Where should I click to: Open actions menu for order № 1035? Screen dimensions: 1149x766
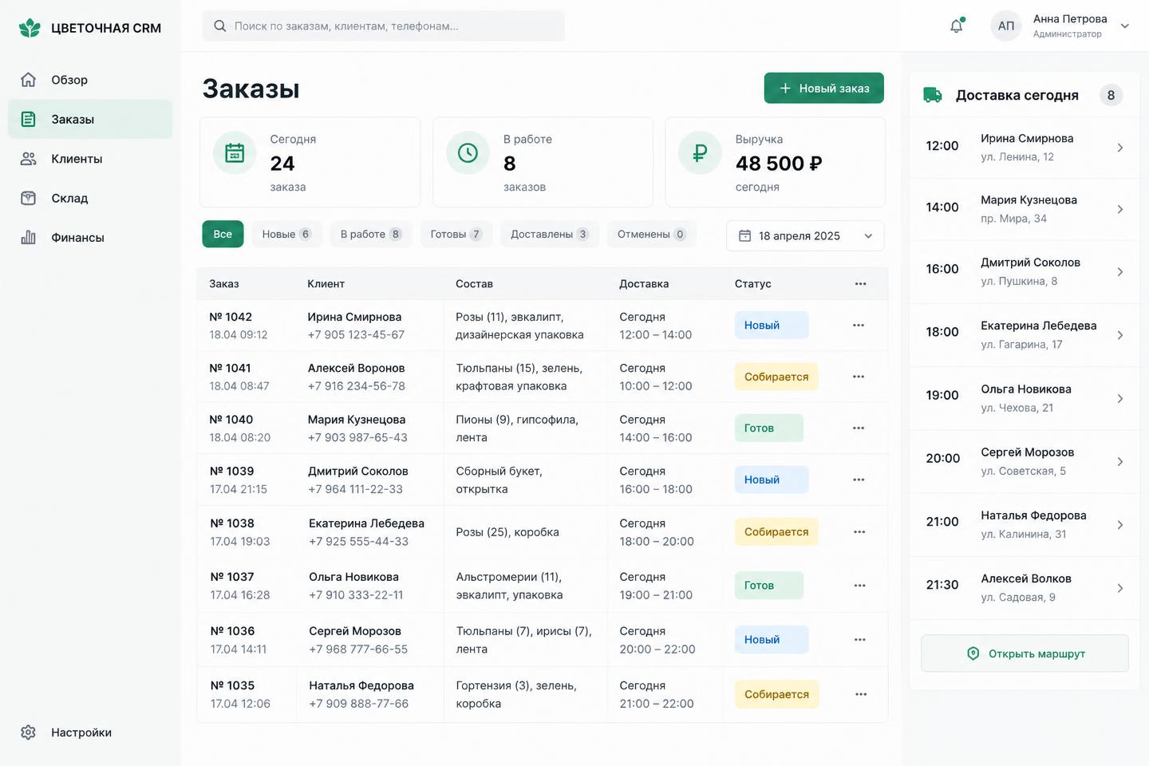coord(861,694)
